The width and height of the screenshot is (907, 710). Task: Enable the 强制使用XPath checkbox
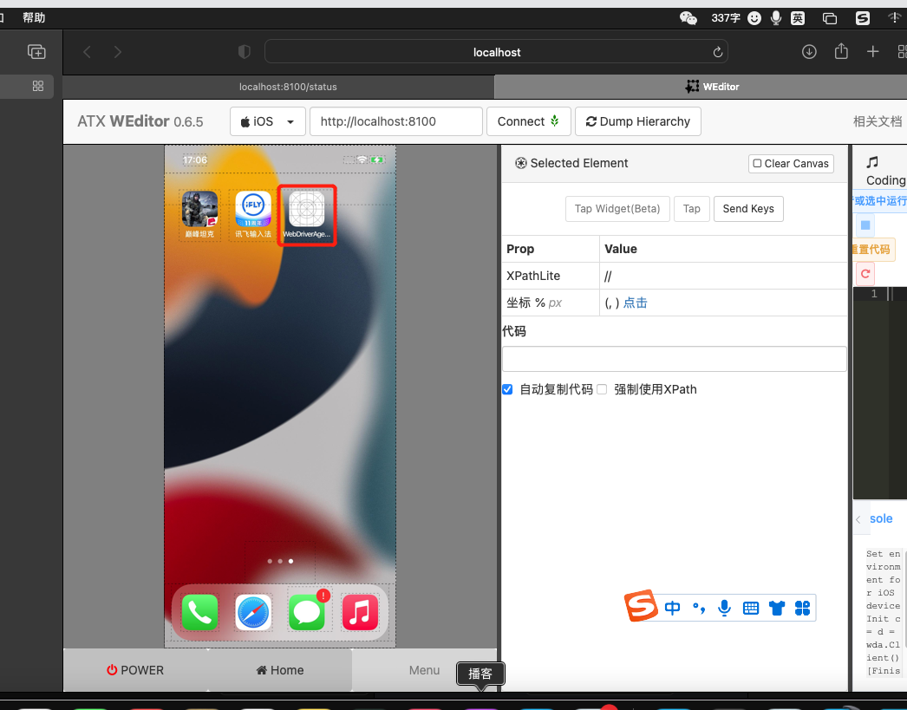tap(602, 389)
